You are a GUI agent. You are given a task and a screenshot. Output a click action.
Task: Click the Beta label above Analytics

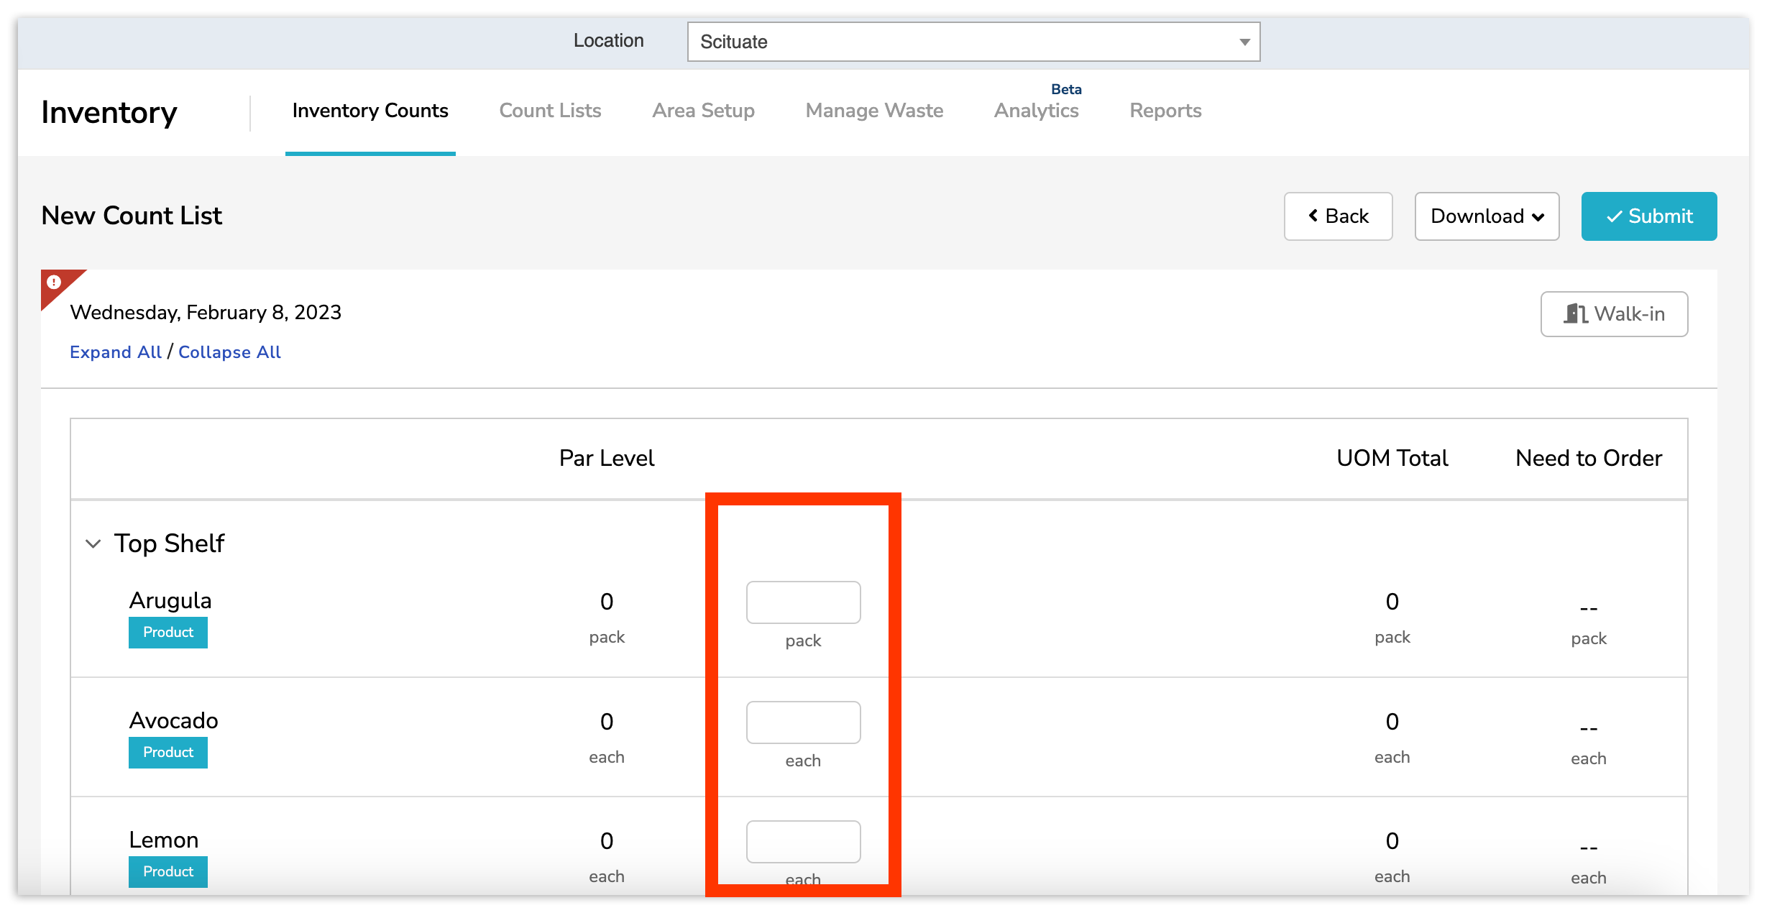[x=1066, y=88]
